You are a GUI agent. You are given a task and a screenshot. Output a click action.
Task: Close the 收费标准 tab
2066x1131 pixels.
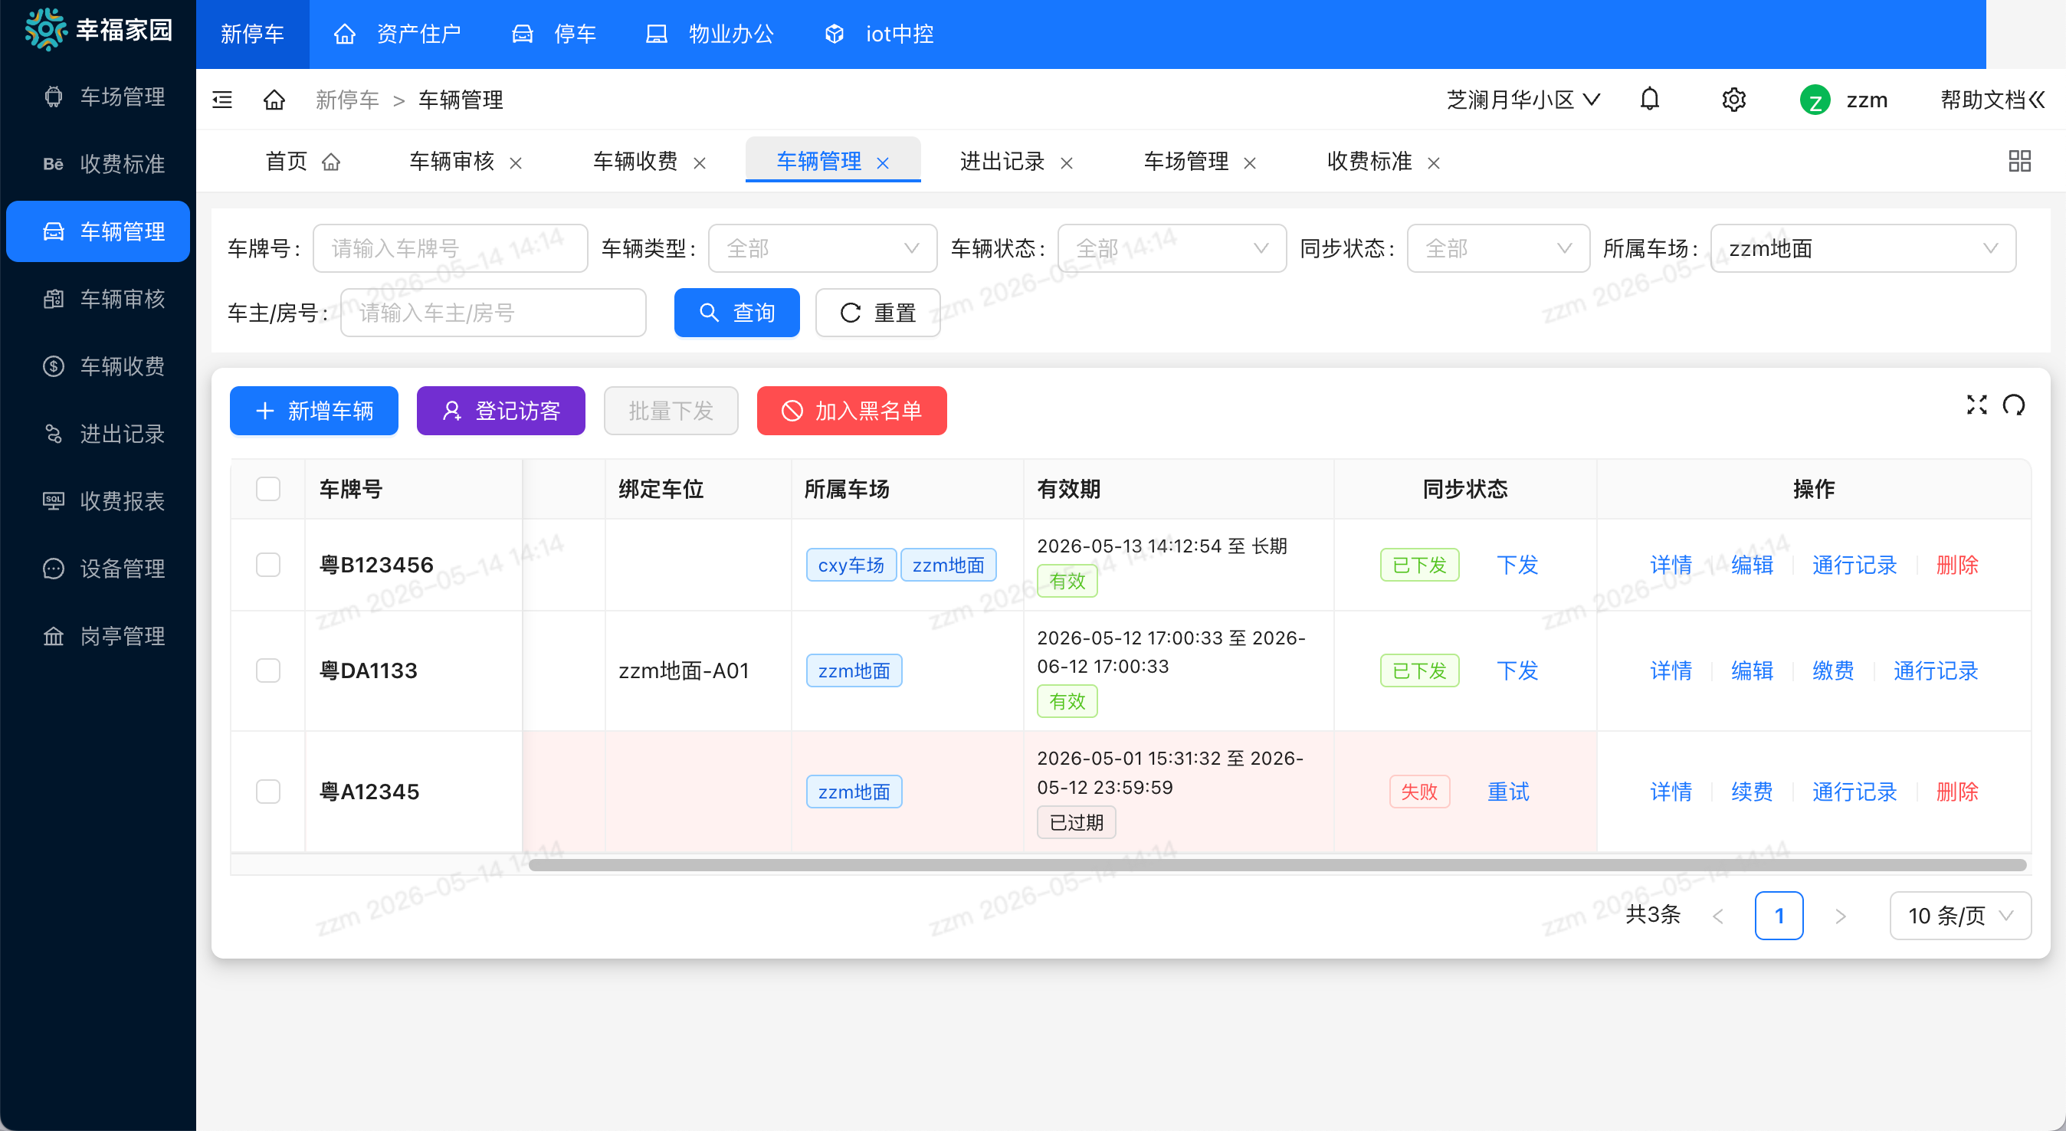coord(1434,163)
